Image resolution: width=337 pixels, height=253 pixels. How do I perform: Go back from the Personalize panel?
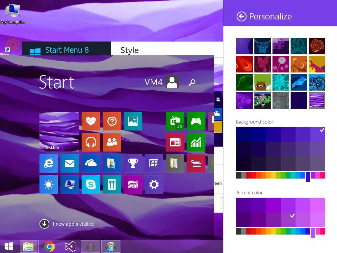tap(241, 16)
